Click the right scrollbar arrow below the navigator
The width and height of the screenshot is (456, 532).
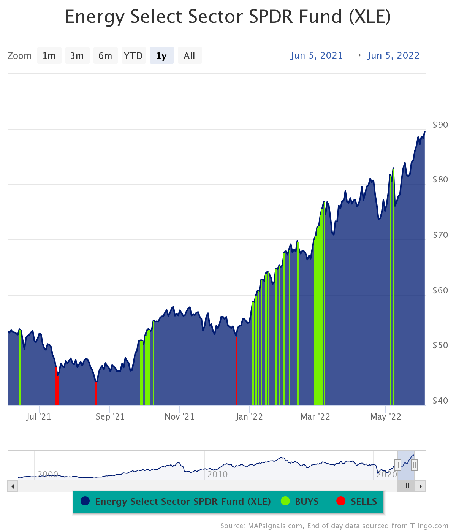[x=420, y=486]
